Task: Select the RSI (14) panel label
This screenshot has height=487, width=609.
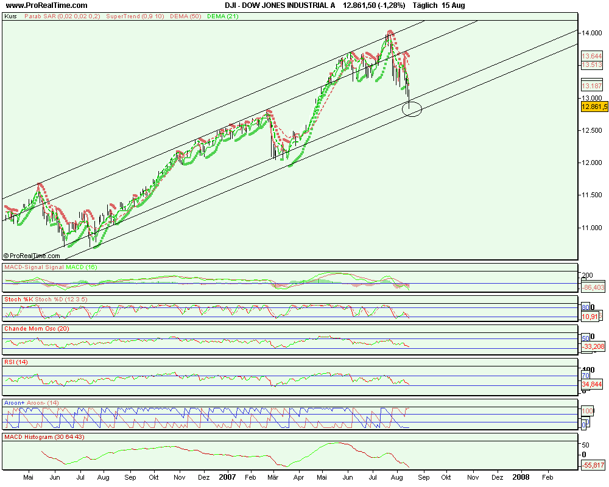Action: (16, 362)
